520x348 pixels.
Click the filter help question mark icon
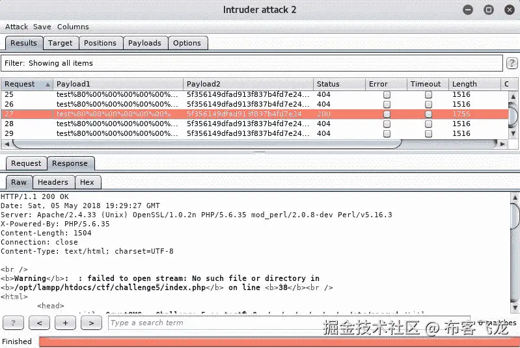[x=512, y=63]
